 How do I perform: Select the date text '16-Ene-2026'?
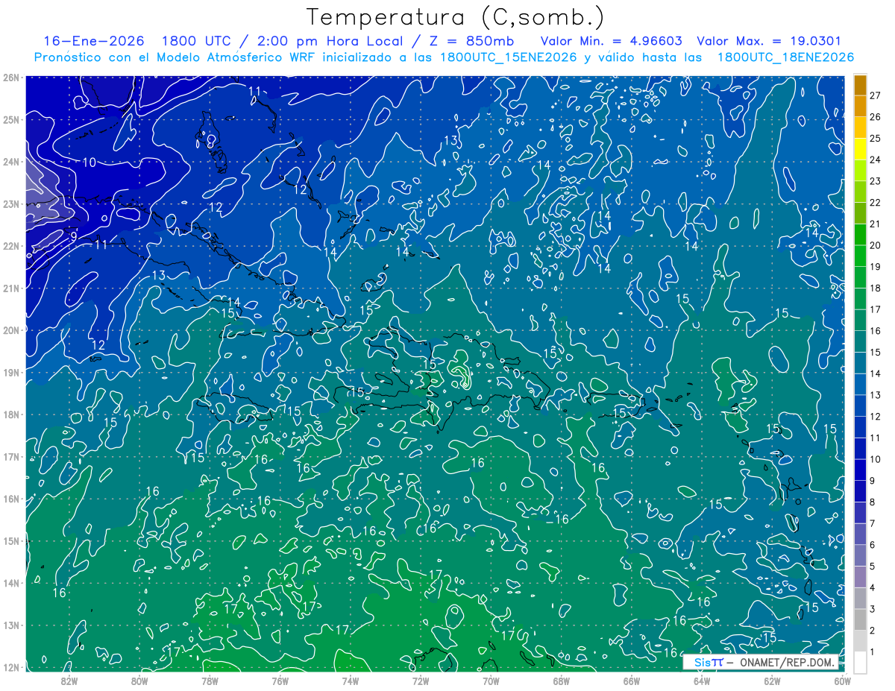point(93,41)
